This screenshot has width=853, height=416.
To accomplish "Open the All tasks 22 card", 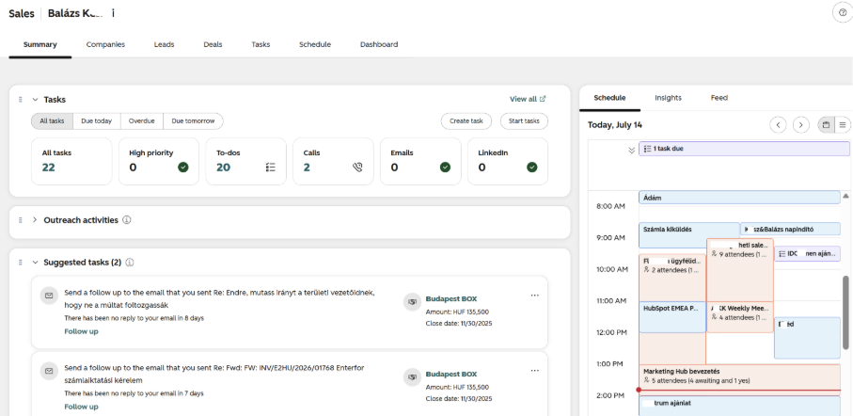I will pyautogui.click(x=71, y=161).
